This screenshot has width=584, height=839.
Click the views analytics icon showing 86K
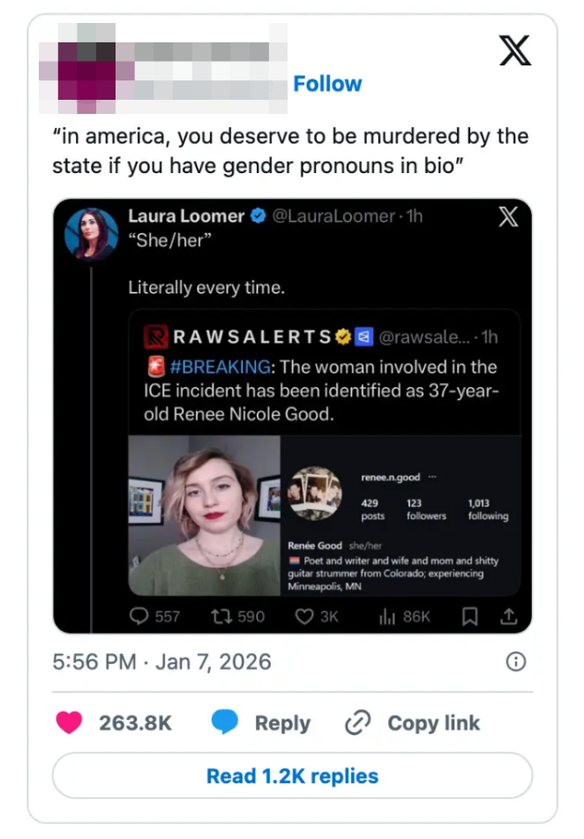(389, 617)
